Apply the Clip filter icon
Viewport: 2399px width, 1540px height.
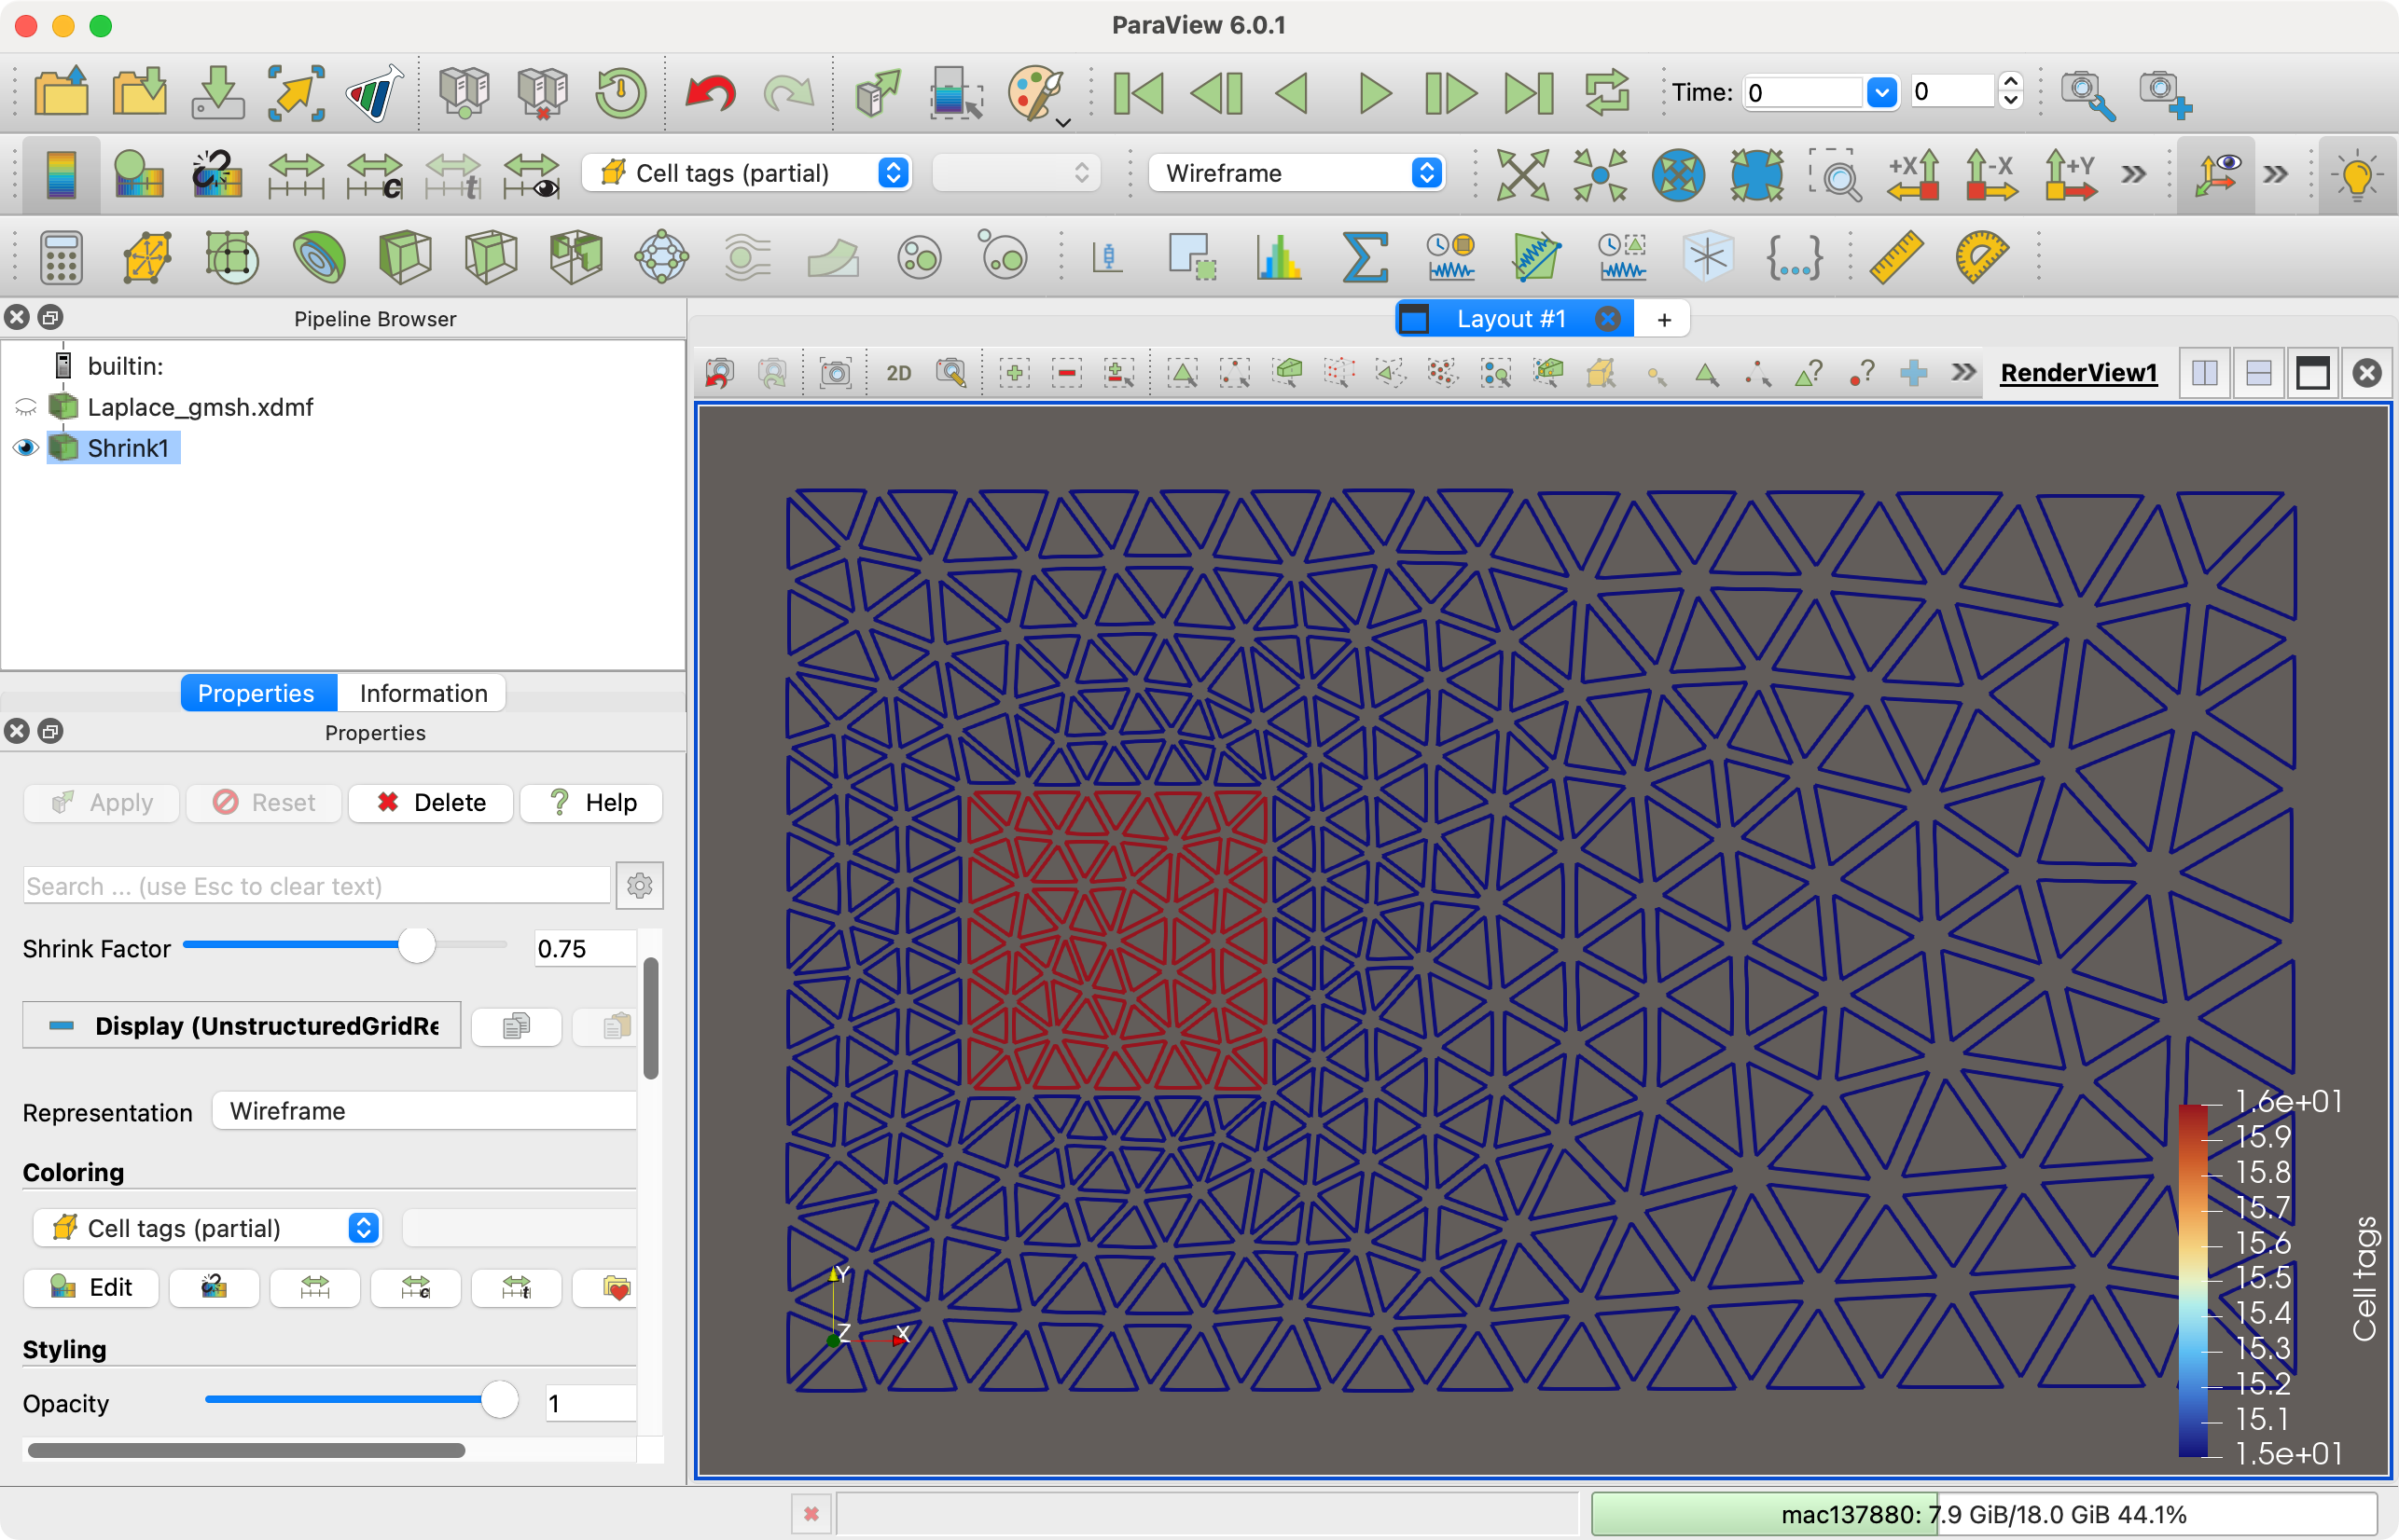[x=405, y=257]
